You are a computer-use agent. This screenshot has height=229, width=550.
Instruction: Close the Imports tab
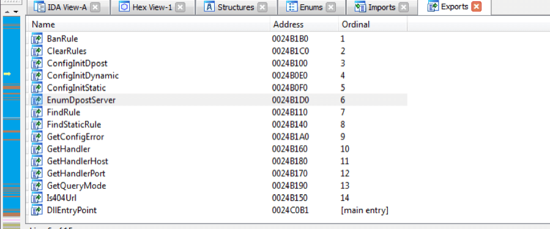click(404, 7)
